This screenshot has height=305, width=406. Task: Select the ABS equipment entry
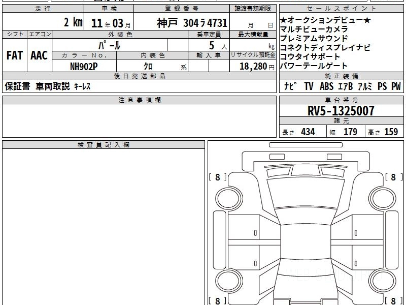click(x=326, y=87)
